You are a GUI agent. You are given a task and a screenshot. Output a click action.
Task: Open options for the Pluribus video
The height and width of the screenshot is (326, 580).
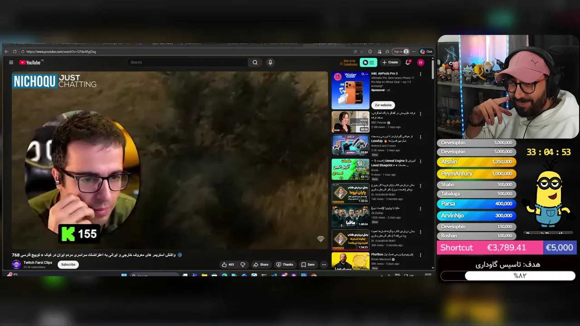point(420,255)
